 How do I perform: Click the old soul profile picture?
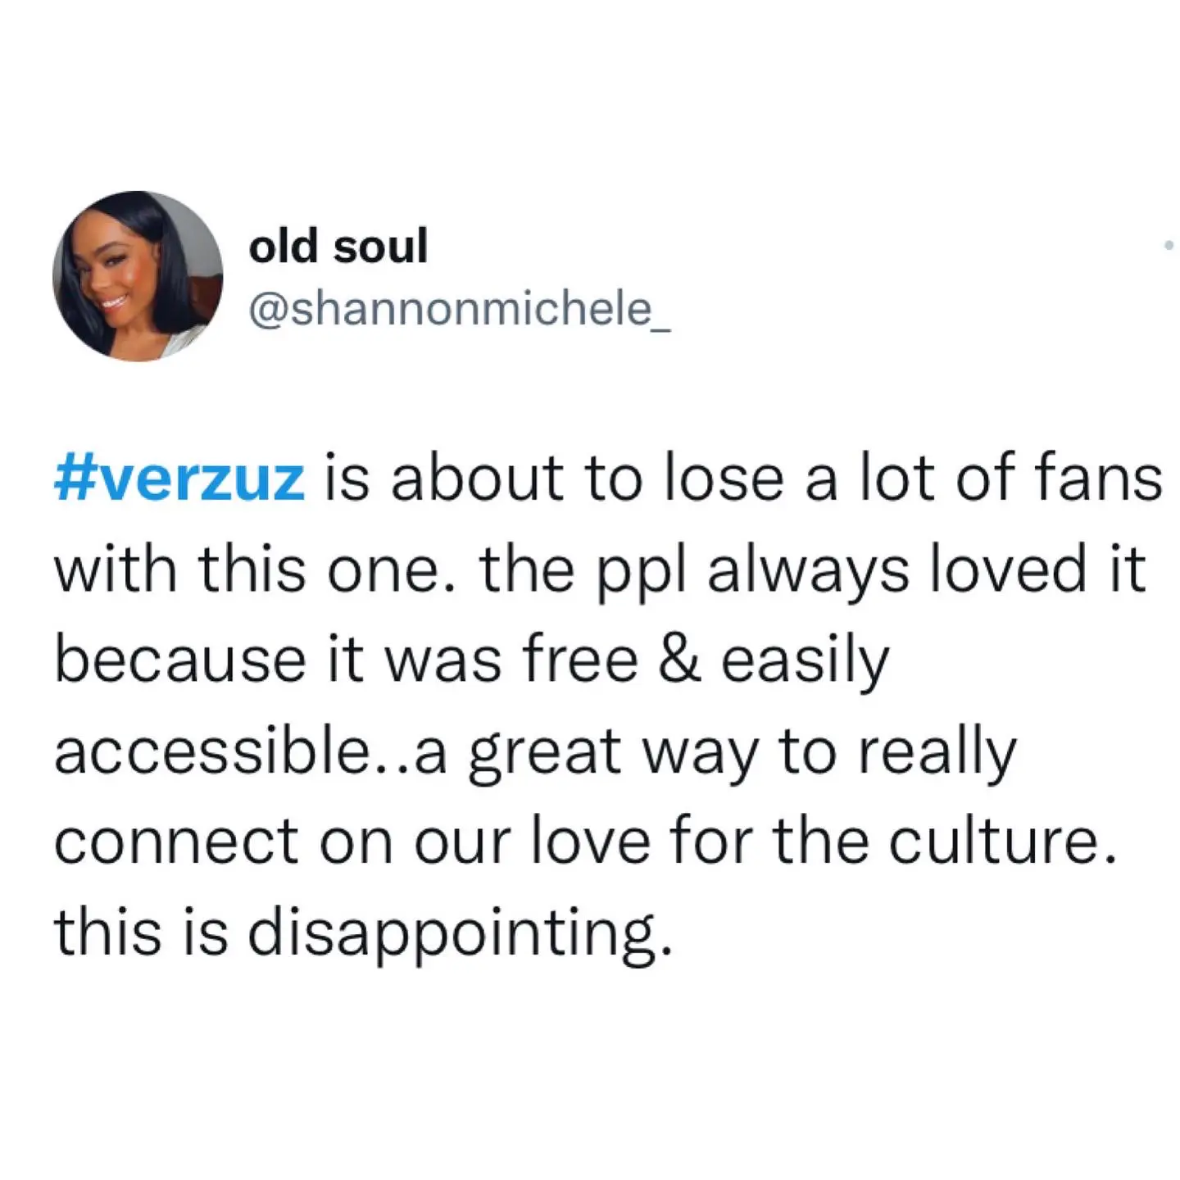[138, 276]
